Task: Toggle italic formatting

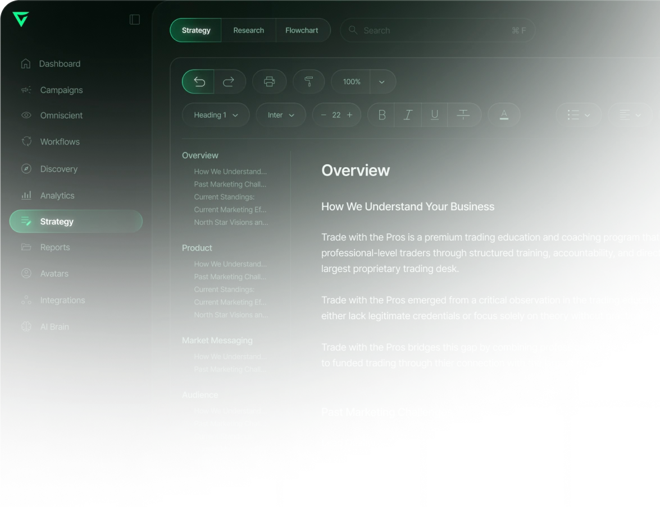Action: click(x=407, y=115)
